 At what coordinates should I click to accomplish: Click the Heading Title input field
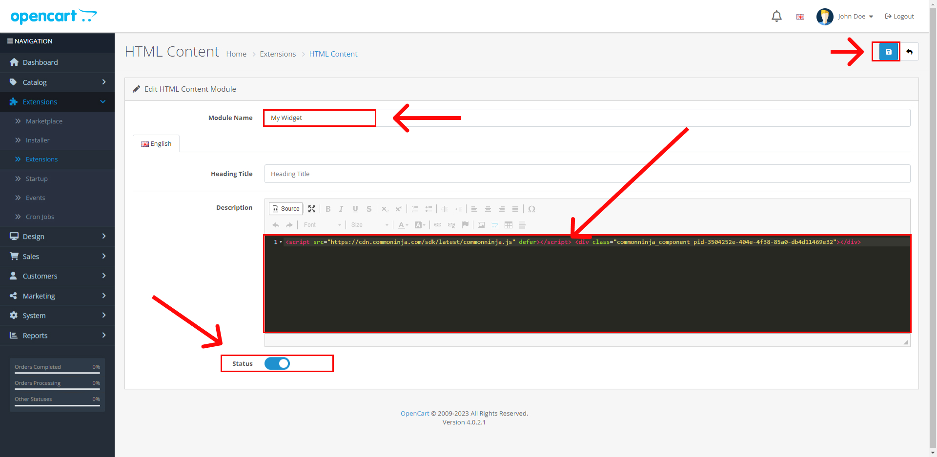pyautogui.click(x=587, y=174)
